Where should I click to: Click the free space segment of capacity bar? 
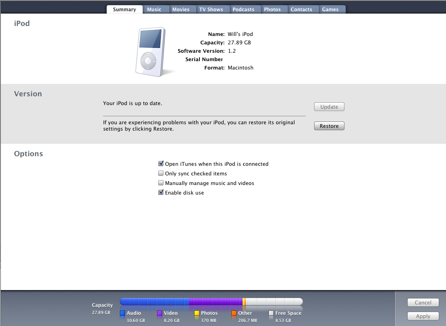[275, 302]
